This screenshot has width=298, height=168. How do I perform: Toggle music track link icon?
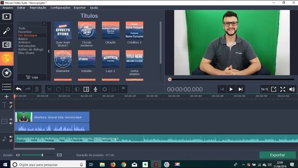(11, 141)
